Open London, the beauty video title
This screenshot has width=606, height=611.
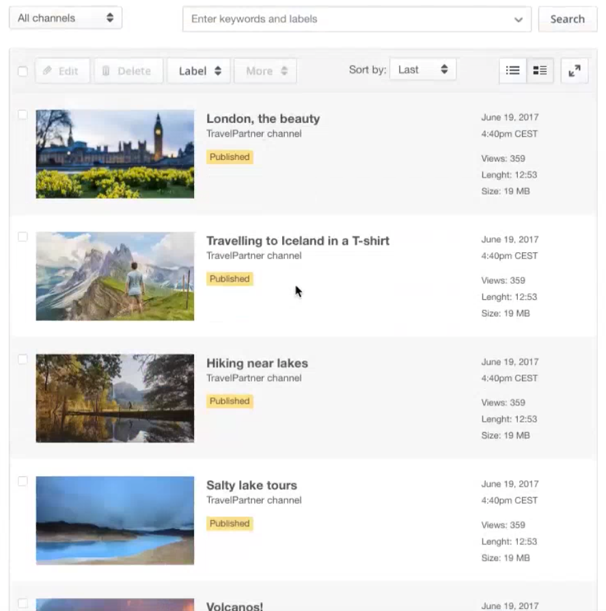coord(263,118)
